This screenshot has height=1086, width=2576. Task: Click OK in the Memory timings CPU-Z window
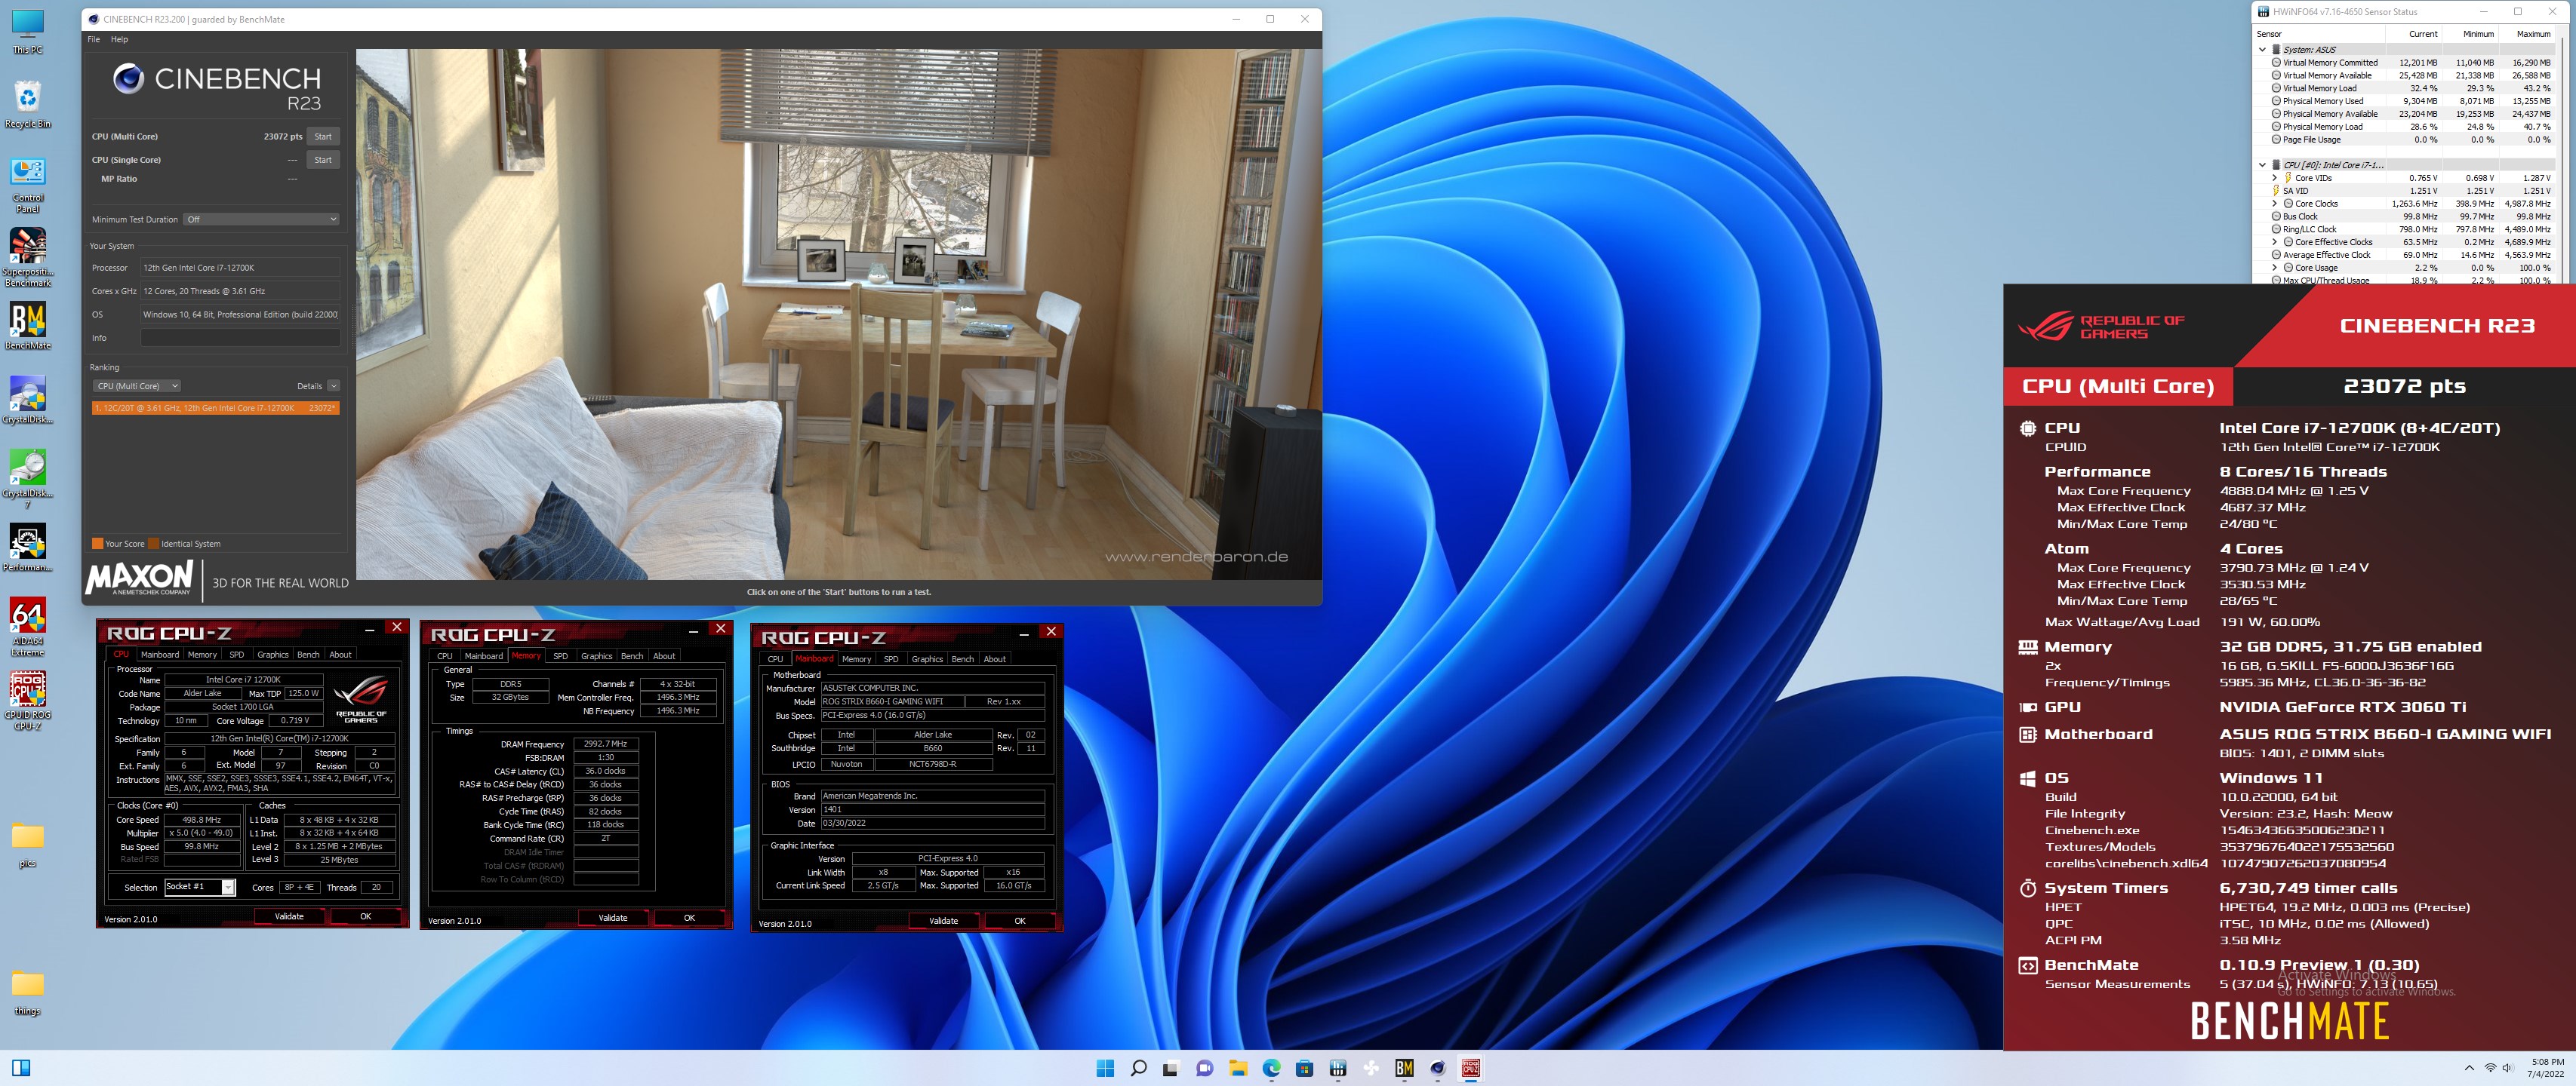(x=689, y=918)
